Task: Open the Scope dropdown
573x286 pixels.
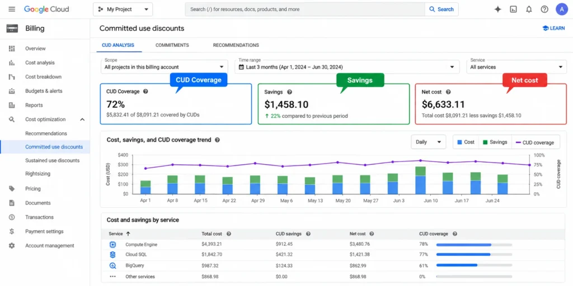Action: [164, 67]
